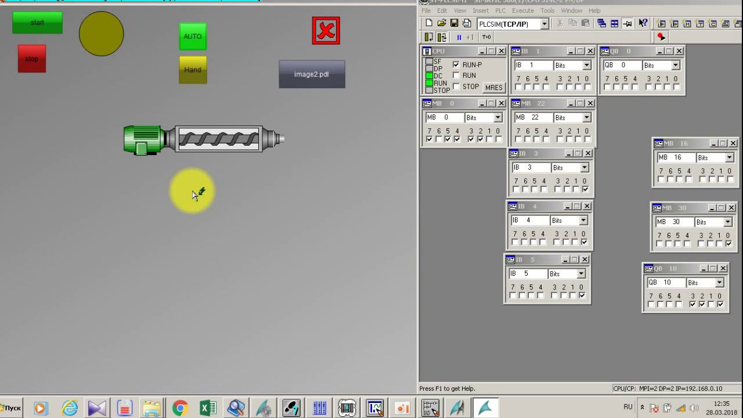The width and height of the screenshot is (743, 418).
Task: Enable the RUN checkbox in CPU window
Action: [x=456, y=75]
